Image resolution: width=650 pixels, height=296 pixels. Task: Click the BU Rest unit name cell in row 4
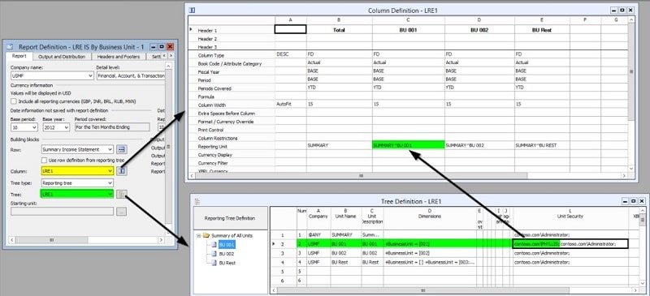[345, 262]
